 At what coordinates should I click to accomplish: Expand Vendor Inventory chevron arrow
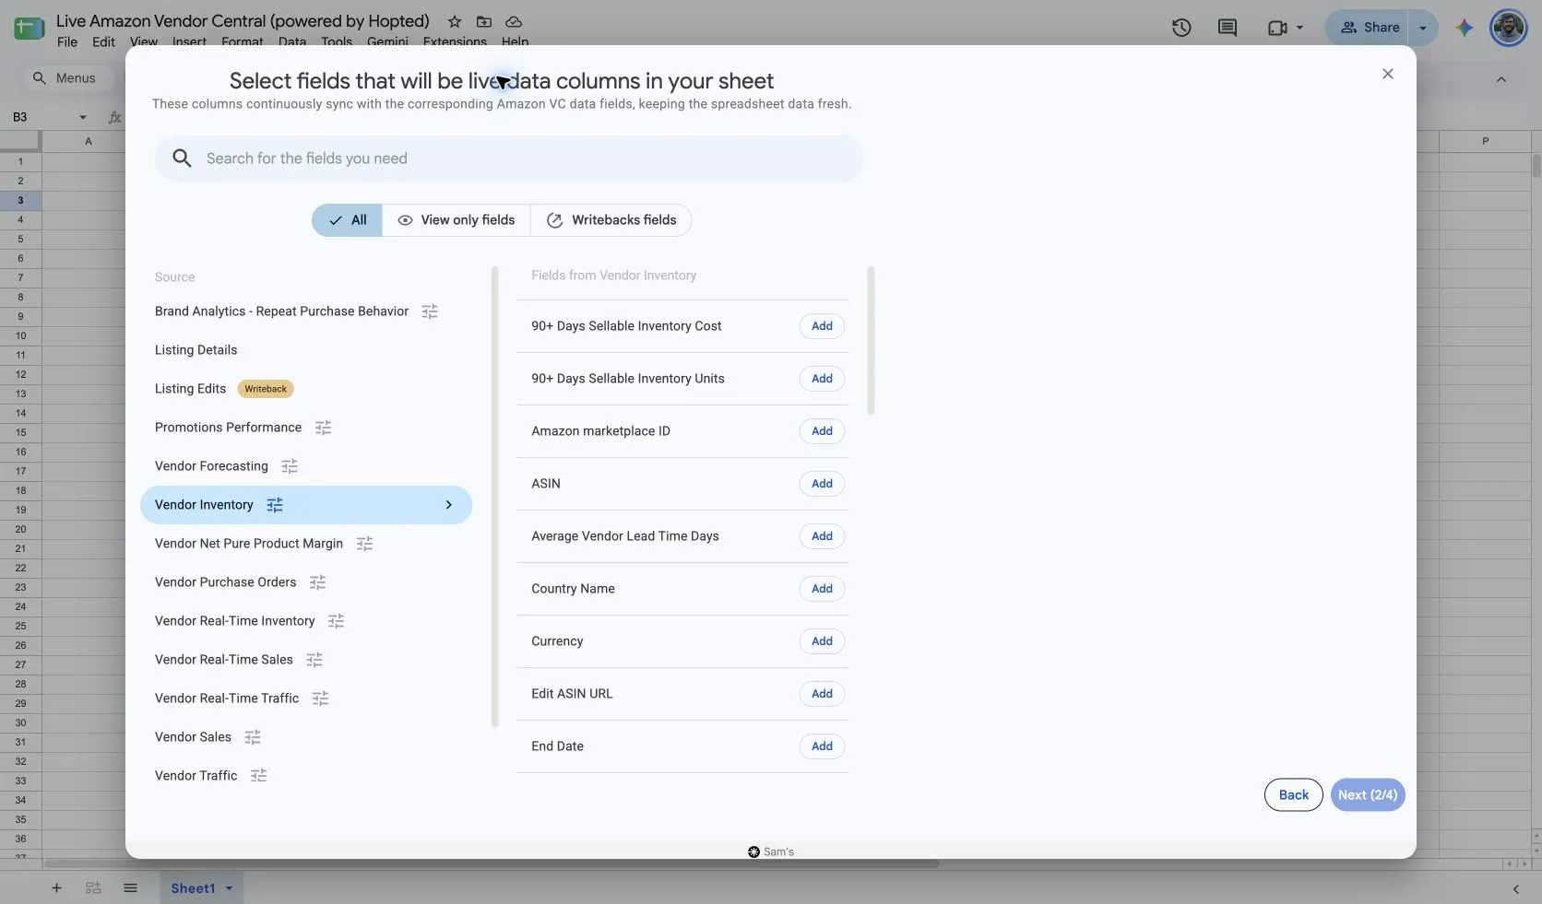click(449, 505)
